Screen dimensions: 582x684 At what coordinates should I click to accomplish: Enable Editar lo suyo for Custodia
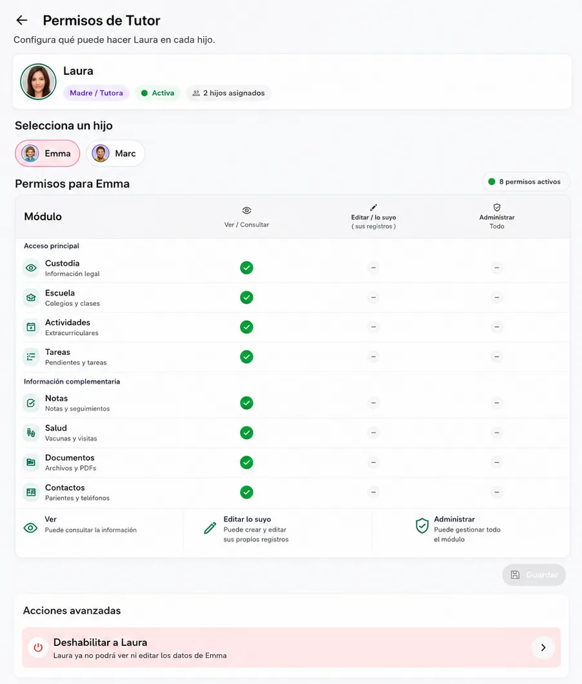[x=374, y=268]
